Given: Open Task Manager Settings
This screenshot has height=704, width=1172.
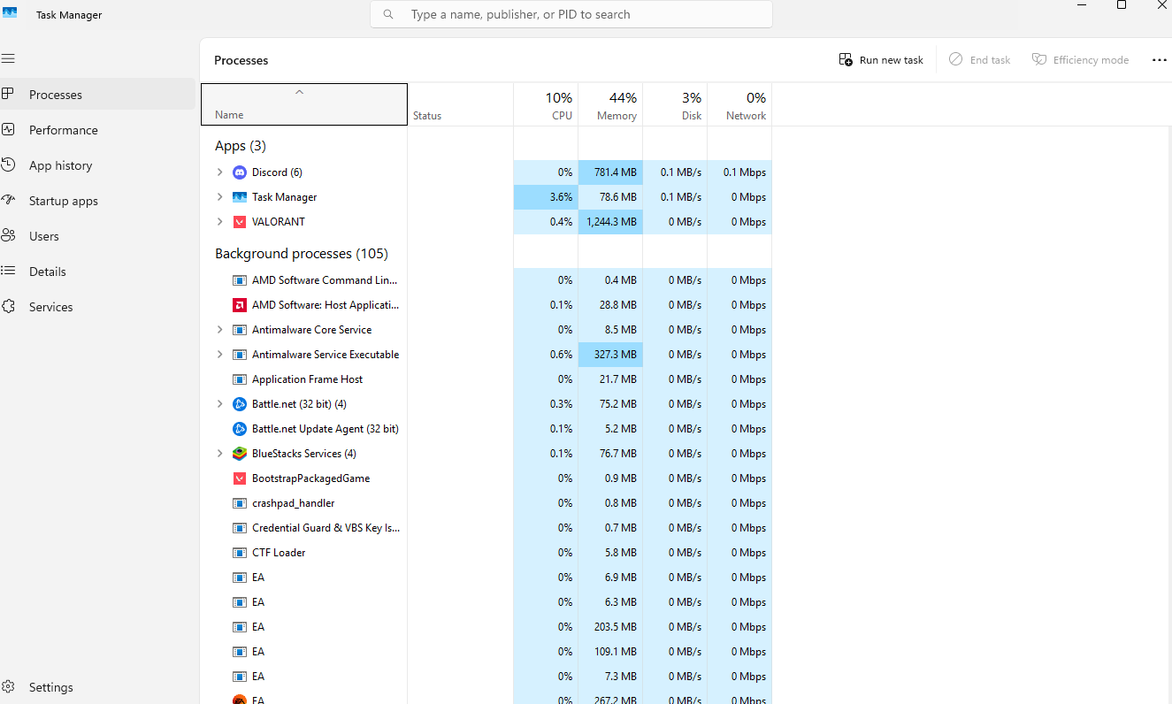Looking at the screenshot, I should (x=97, y=687).
